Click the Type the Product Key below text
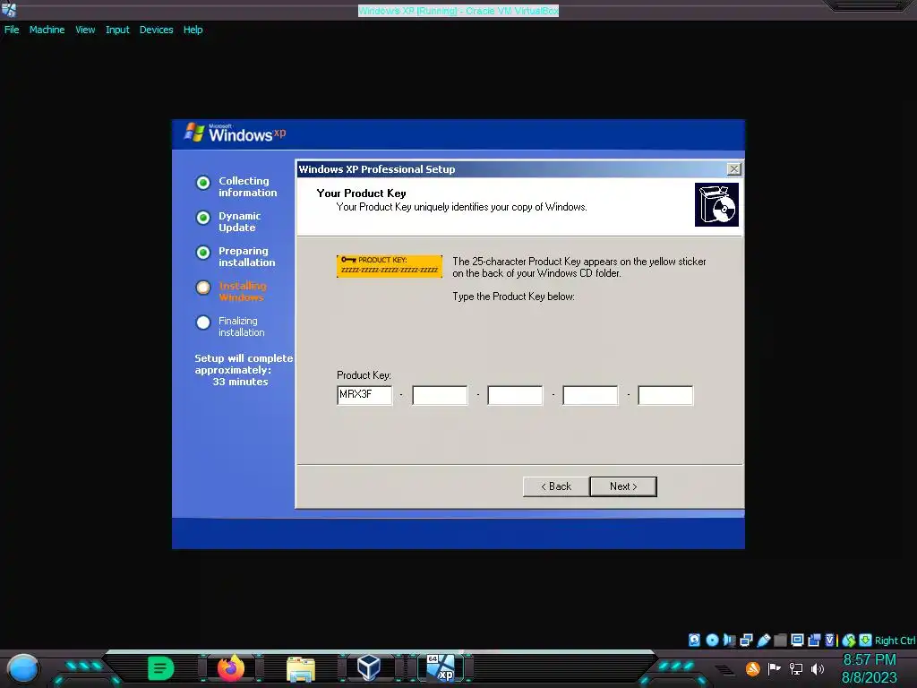The image size is (917, 688). click(513, 297)
